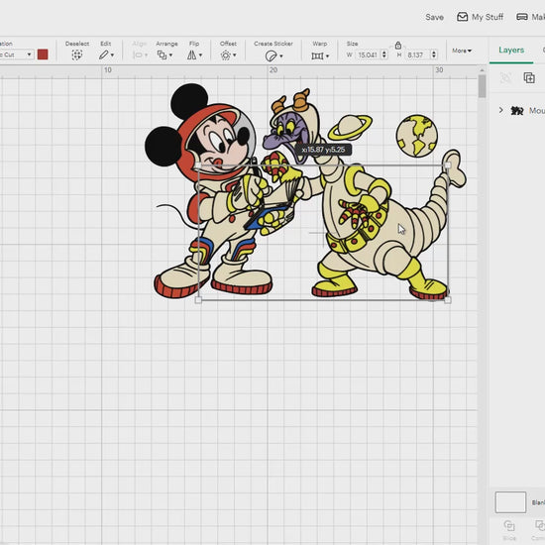545x545 pixels.
Task: Click the Create Sticker icon
Action: [x=271, y=55]
